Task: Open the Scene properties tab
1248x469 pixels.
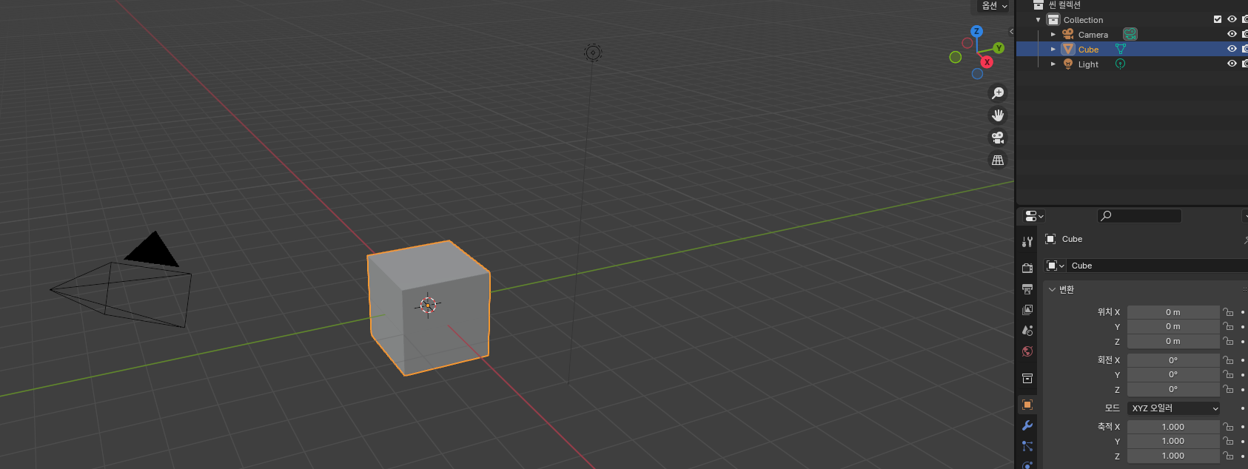Action: click(x=1027, y=330)
